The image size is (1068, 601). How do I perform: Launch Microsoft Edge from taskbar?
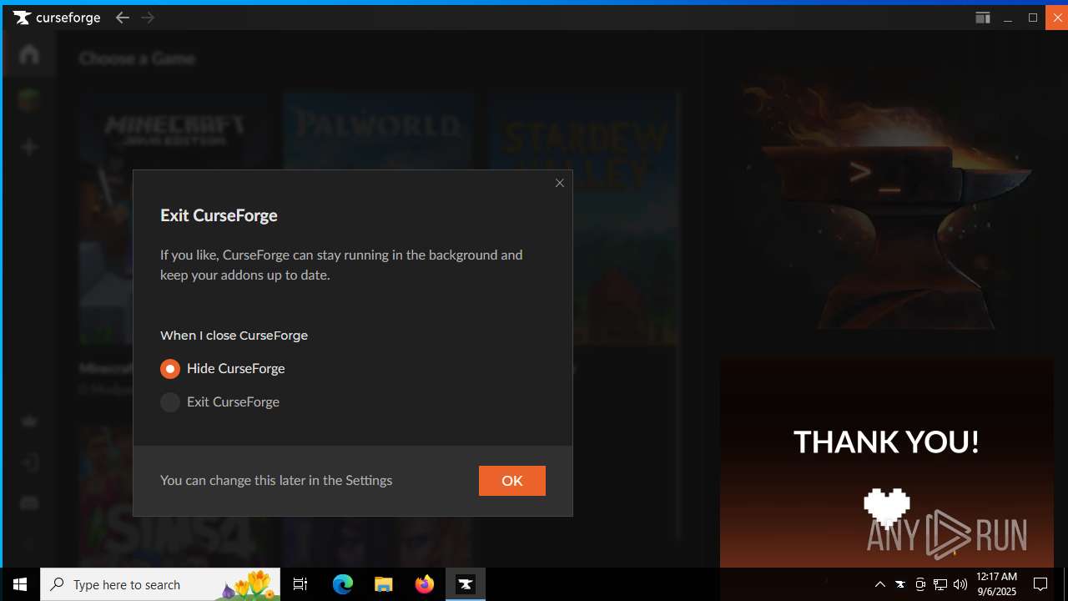pos(343,584)
